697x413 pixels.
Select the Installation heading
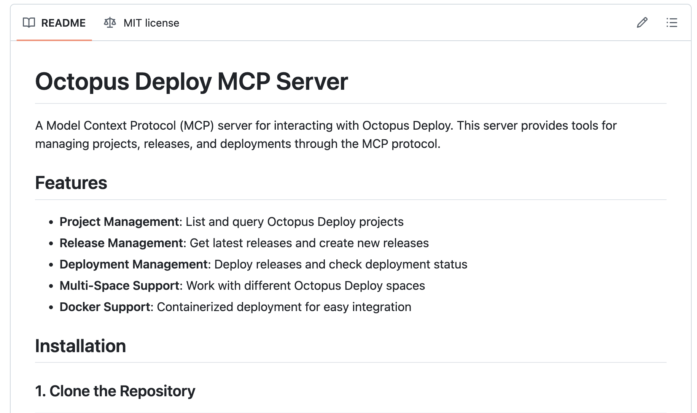pos(80,346)
